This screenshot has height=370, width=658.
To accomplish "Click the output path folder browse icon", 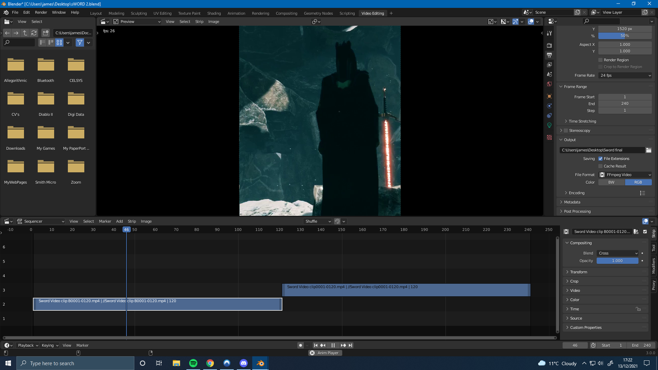I will click(x=648, y=150).
